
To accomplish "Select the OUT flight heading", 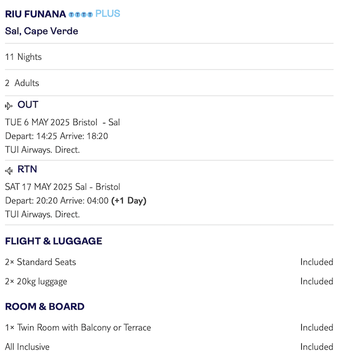I will (x=28, y=105).
